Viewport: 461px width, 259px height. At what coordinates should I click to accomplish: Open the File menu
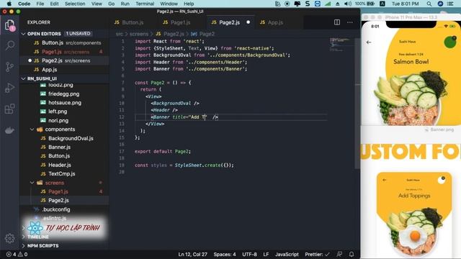[40, 4]
